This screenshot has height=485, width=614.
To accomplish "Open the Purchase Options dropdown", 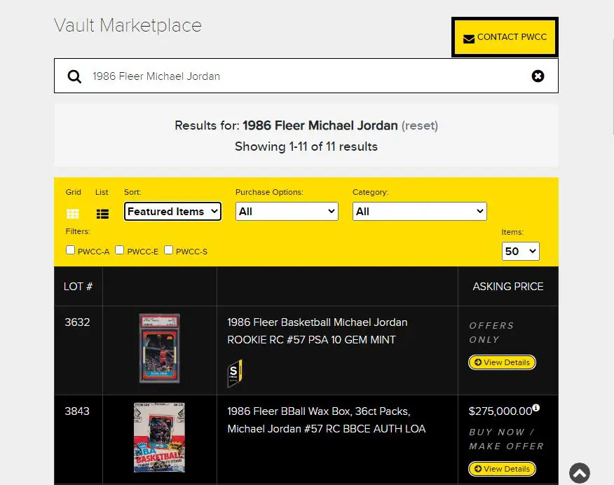I will tap(287, 212).
